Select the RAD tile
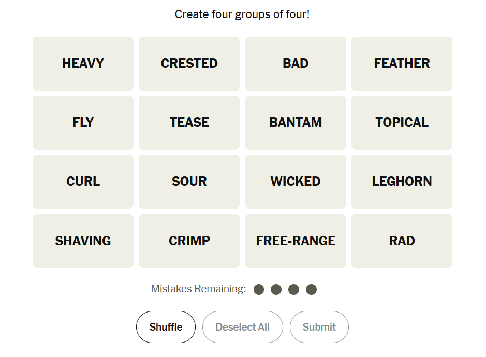Image resolution: width=486 pixels, height=357 pixels. pyautogui.click(x=402, y=241)
